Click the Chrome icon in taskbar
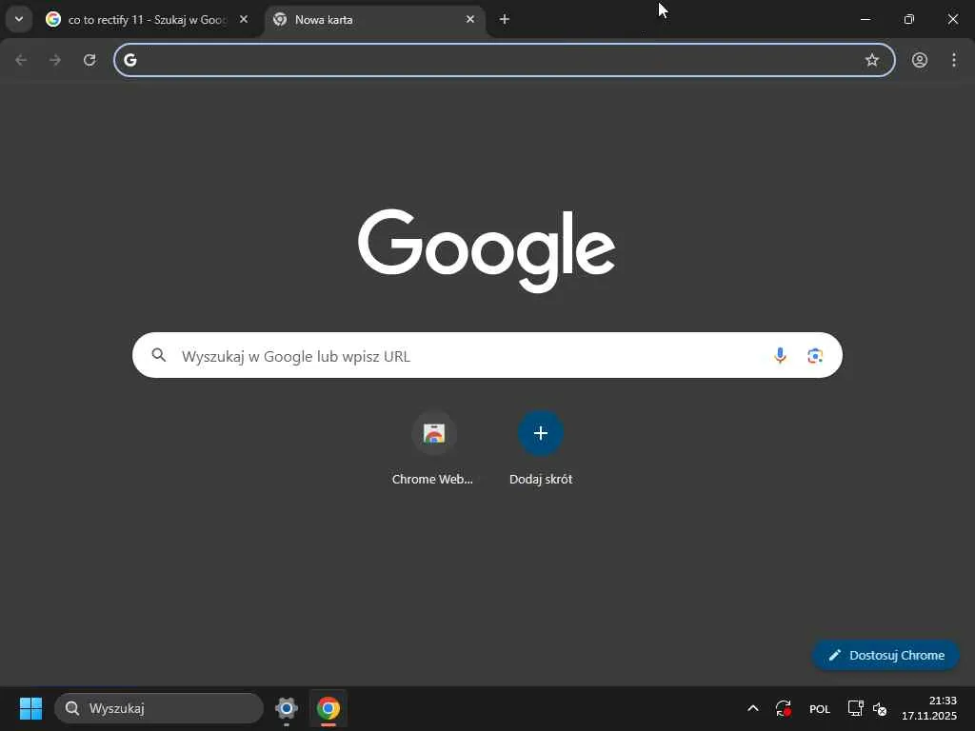Viewport: 975px width, 731px height. [328, 708]
